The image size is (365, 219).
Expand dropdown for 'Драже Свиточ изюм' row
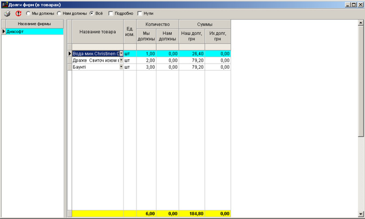[121, 60]
